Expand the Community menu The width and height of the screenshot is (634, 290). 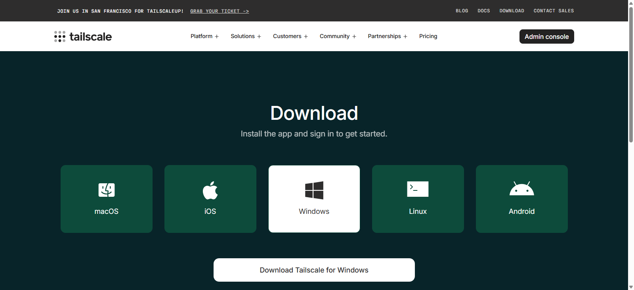pyautogui.click(x=338, y=36)
